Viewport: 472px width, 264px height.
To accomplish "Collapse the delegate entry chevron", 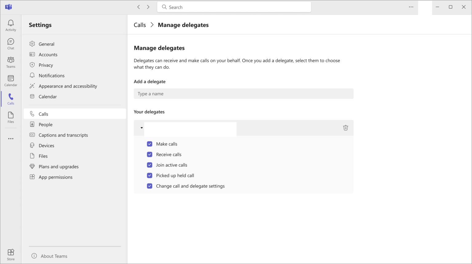I will click(141, 128).
